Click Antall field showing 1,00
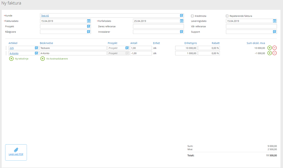Screen dimensions: 283x168 141,48
